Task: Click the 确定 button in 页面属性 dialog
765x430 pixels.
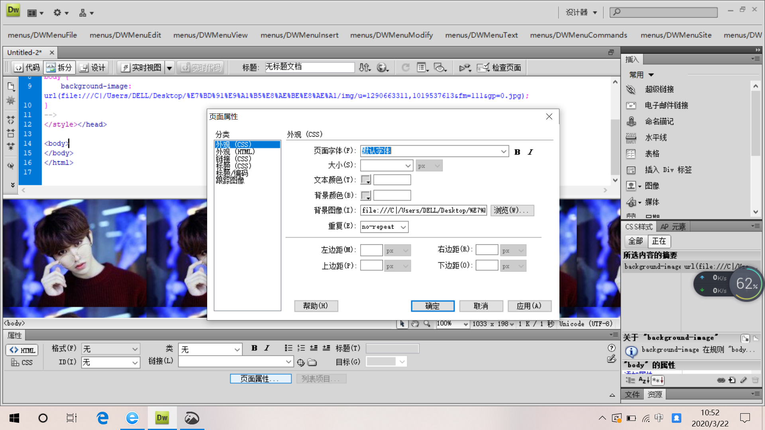Action: (432, 306)
